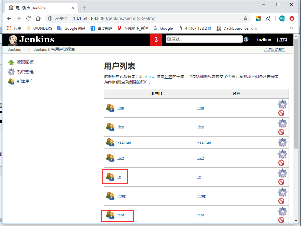Open the 列表 link in description text
The image size is (301, 226).
coord(168,77)
